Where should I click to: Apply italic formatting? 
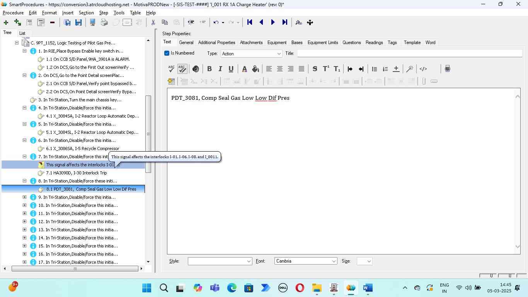pyautogui.click(x=220, y=69)
